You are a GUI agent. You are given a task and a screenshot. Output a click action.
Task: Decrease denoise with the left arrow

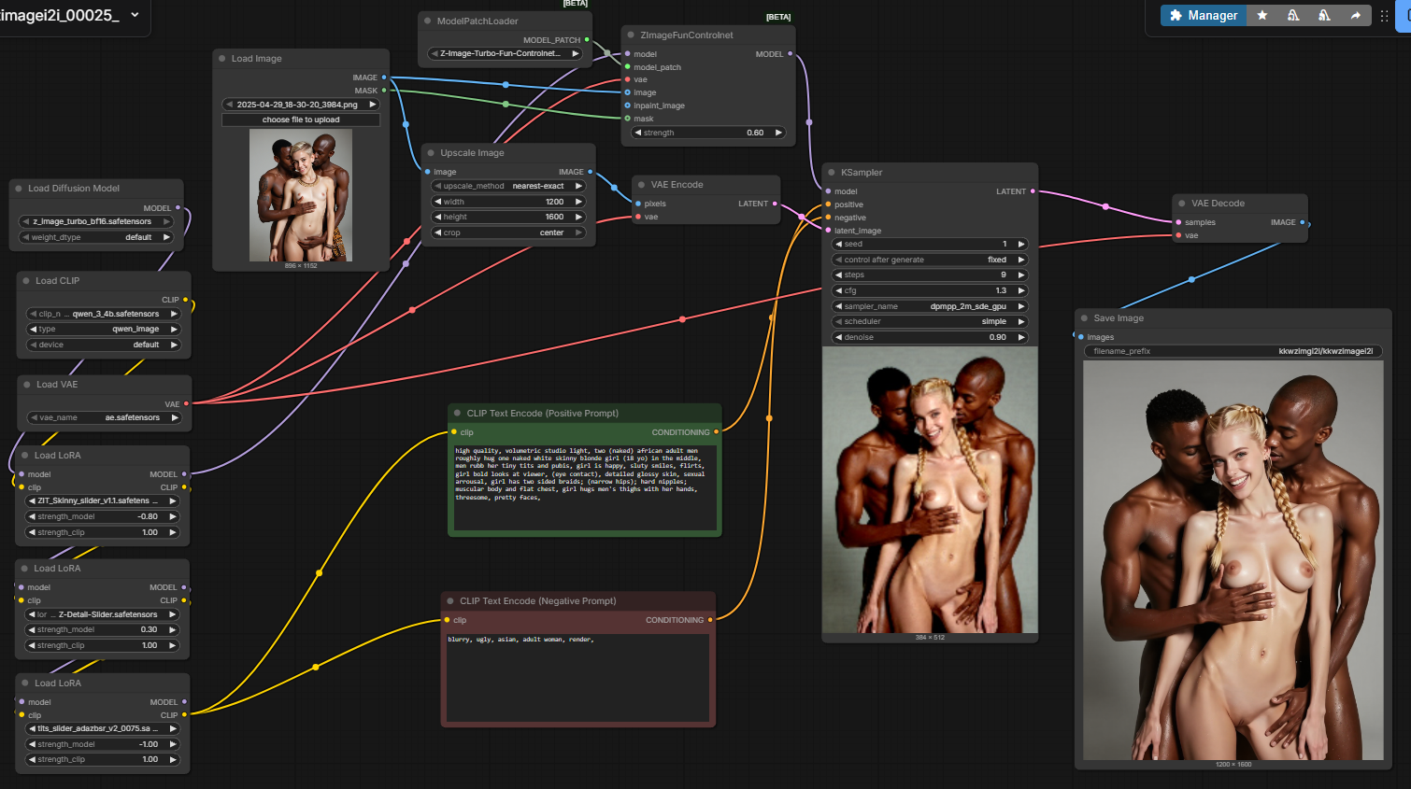tap(838, 337)
